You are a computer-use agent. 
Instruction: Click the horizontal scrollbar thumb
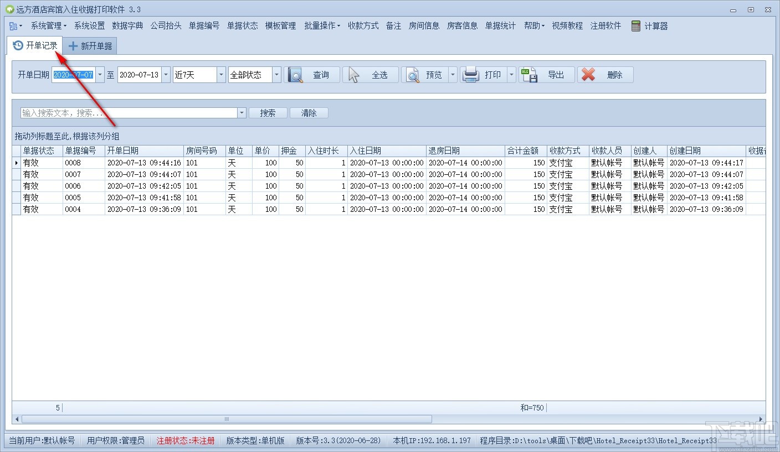coord(227,419)
